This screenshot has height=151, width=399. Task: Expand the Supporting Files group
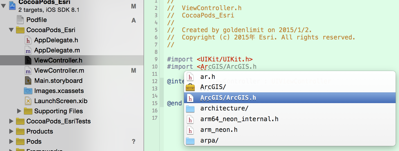pyautogui.click(x=19, y=111)
